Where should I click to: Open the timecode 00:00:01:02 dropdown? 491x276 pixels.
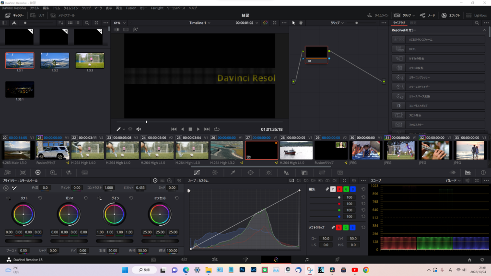coord(247,23)
